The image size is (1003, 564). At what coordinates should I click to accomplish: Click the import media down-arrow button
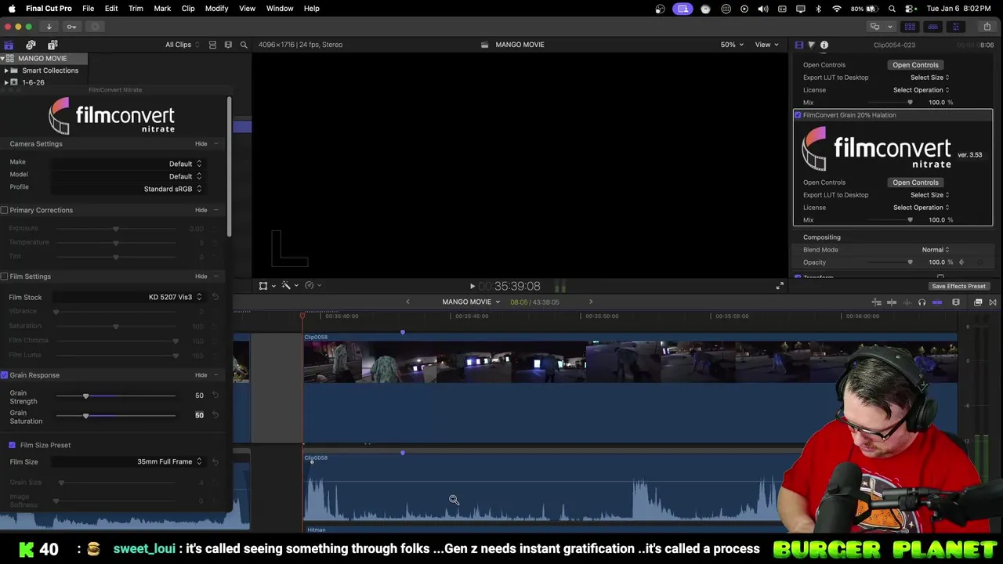tap(49, 27)
